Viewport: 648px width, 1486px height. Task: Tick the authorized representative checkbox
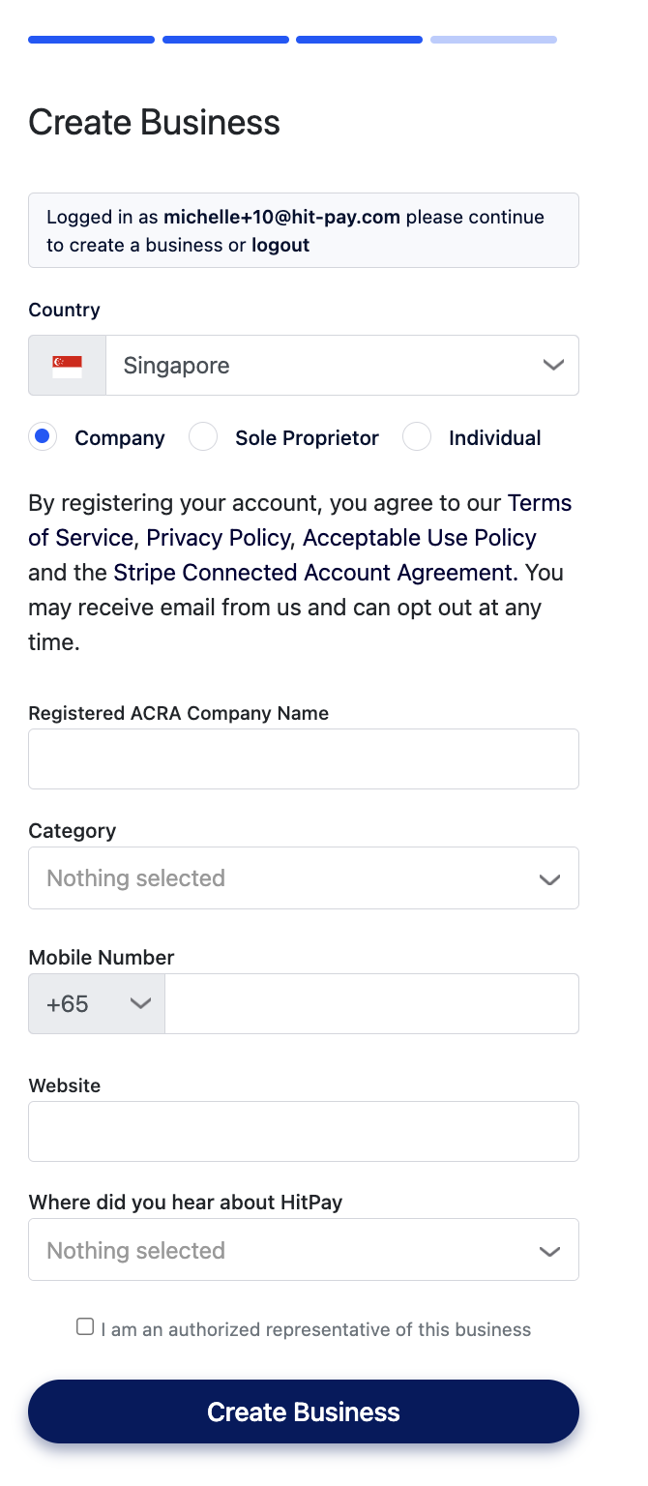click(85, 1326)
